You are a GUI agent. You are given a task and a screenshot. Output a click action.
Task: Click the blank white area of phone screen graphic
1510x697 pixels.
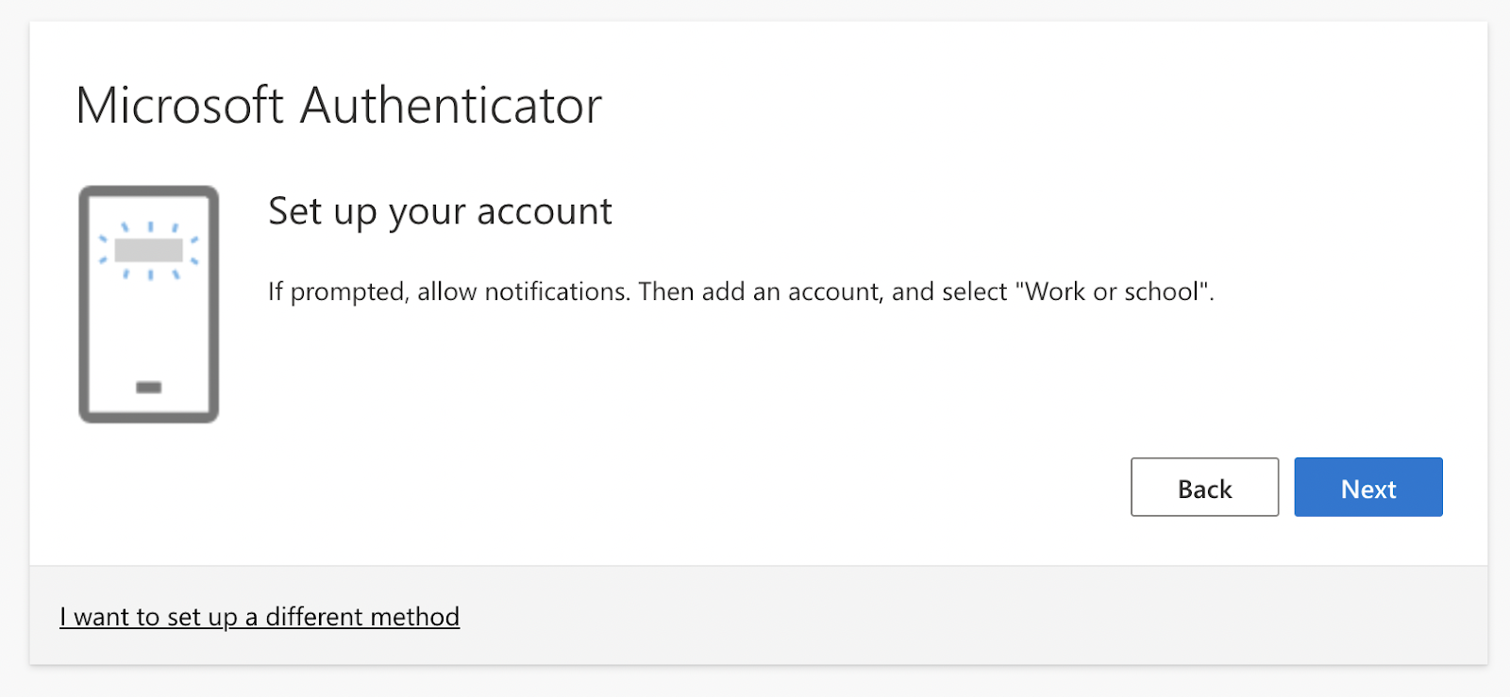click(149, 325)
